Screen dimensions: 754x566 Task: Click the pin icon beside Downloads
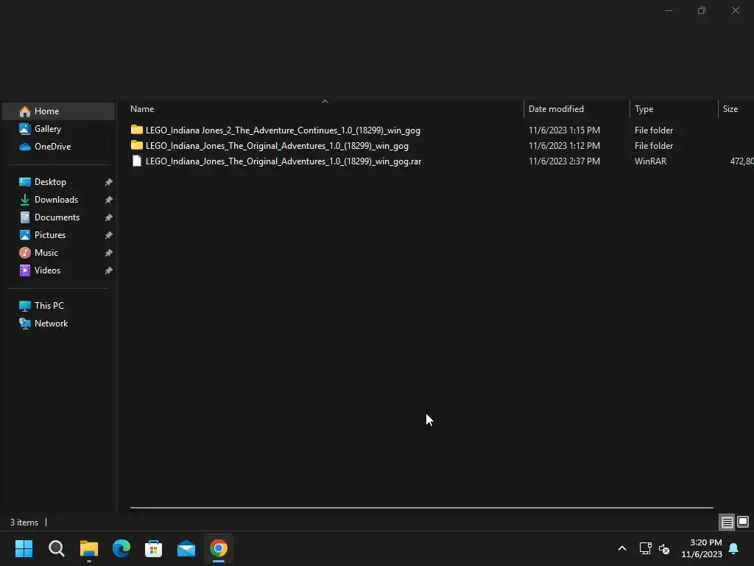(109, 200)
